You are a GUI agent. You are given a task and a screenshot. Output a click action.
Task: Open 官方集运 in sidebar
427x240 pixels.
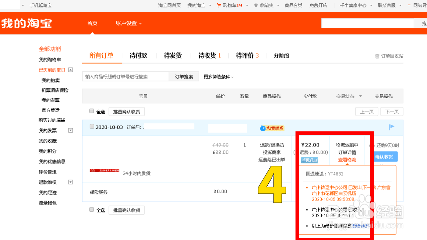tap(50, 110)
